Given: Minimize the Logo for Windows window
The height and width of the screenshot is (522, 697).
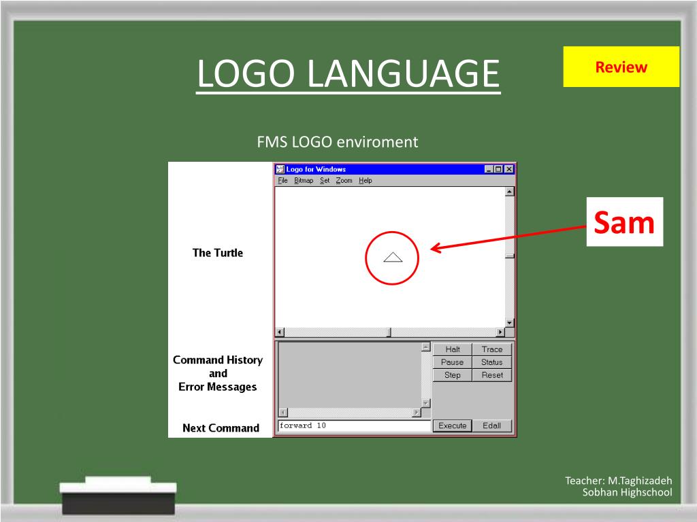Looking at the screenshot, I should [x=489, y=169].
